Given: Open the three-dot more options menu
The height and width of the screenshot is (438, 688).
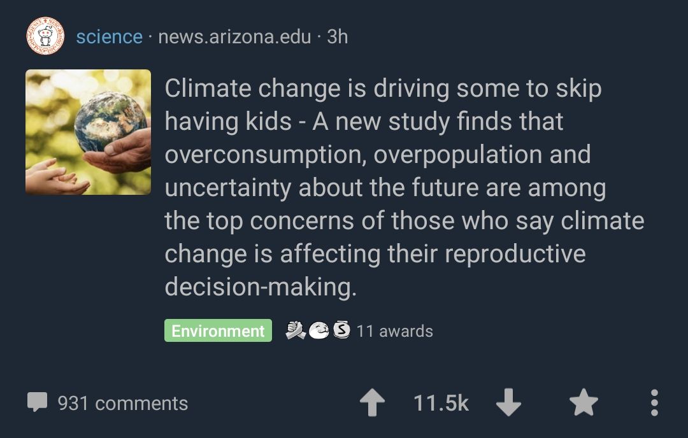Looking at the screenshot, I should coord(654,403).
